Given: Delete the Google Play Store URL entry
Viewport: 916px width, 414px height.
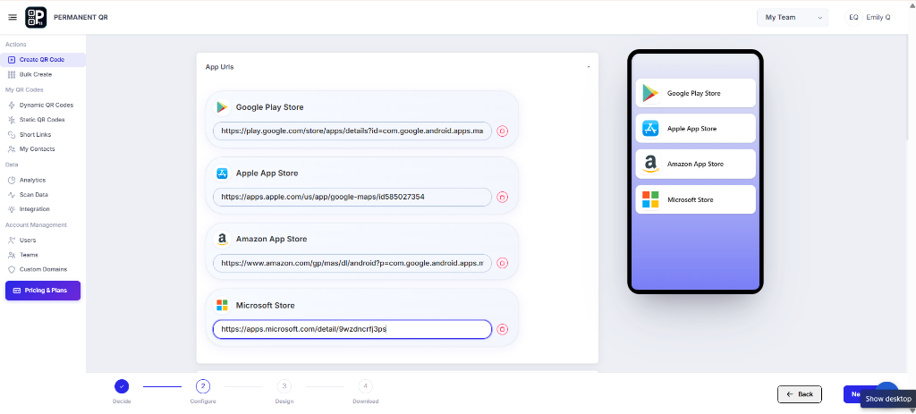Looking at the screenshot, I should (x=503, y=131).
